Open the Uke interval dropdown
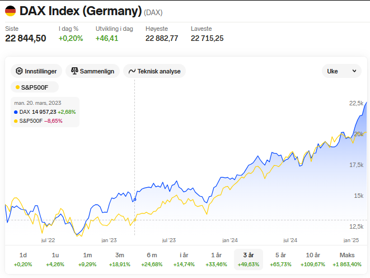 [x=341, y=71]
